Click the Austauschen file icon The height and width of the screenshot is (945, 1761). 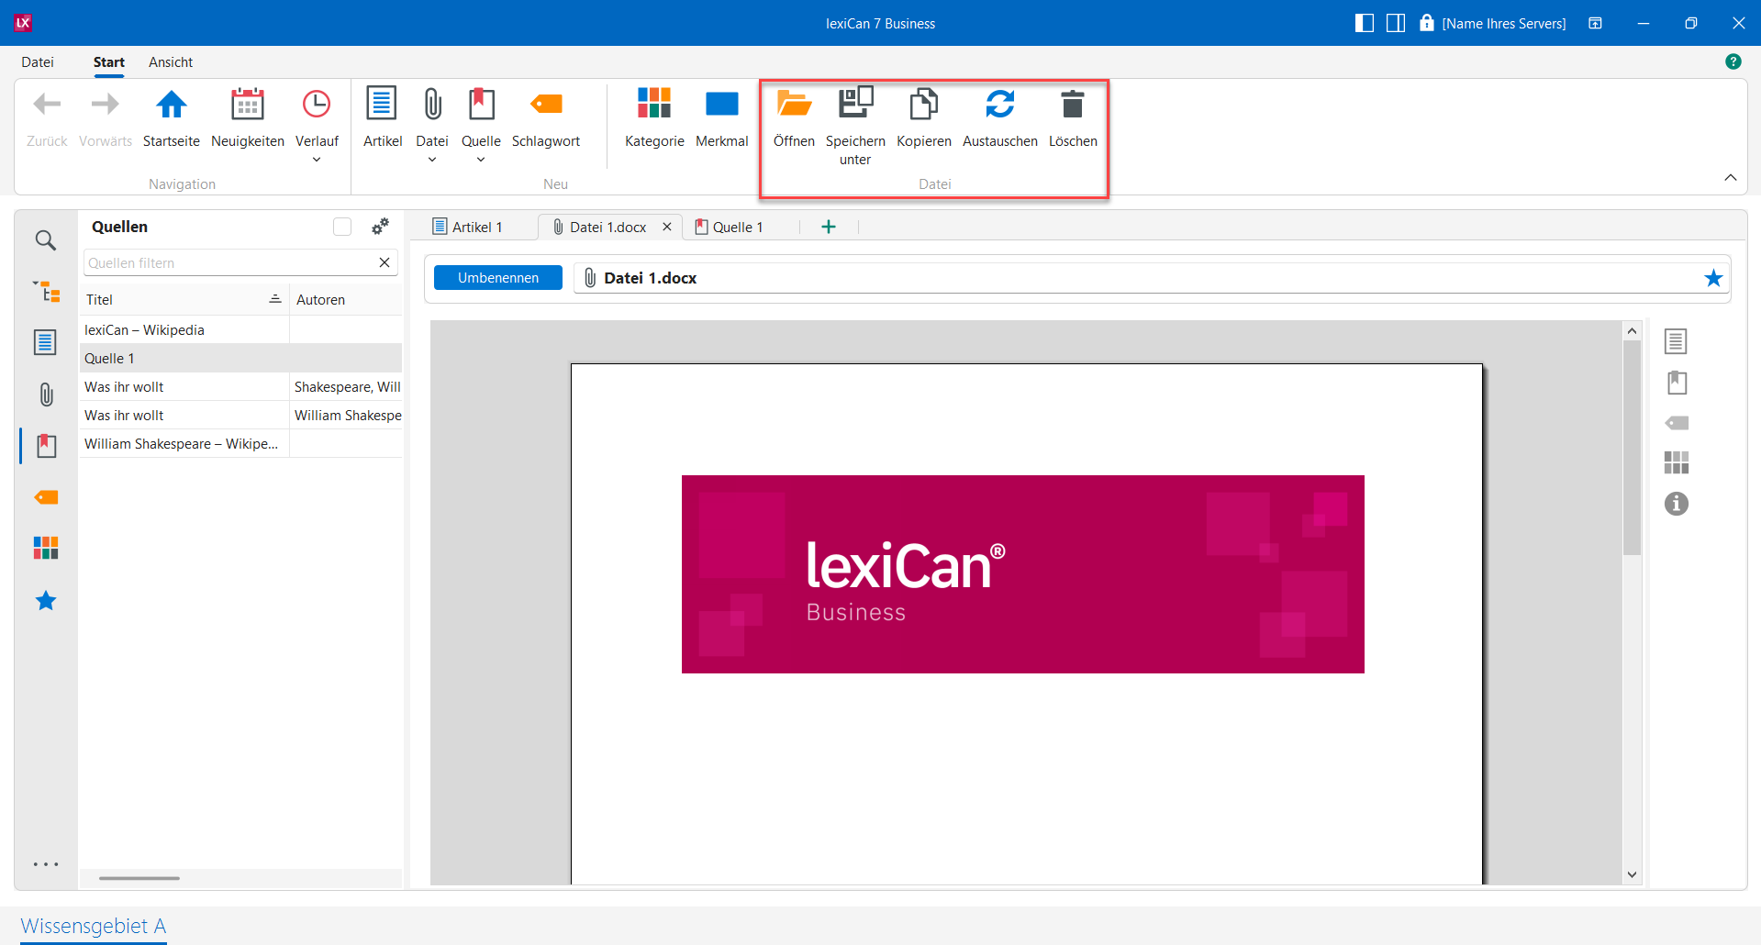coord(999,106)
